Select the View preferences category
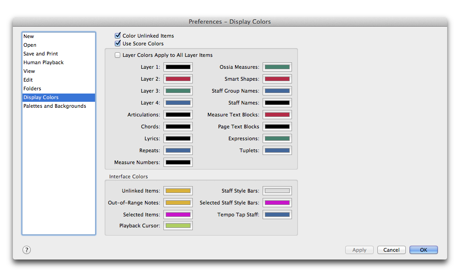The image size is (460, 276). coord(59,71)
